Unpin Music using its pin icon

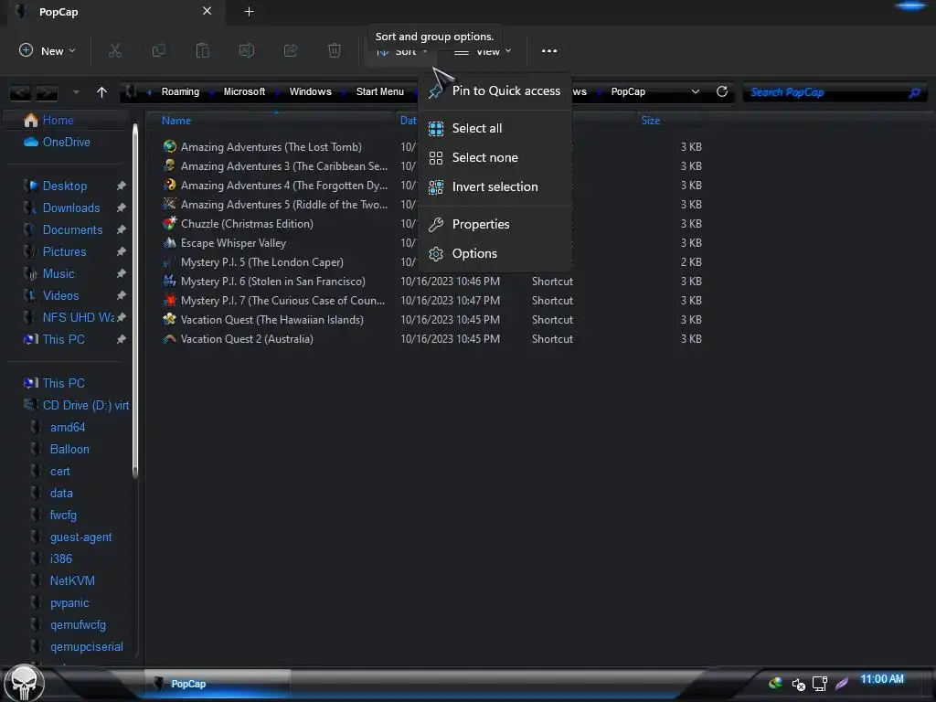point(122,273)
